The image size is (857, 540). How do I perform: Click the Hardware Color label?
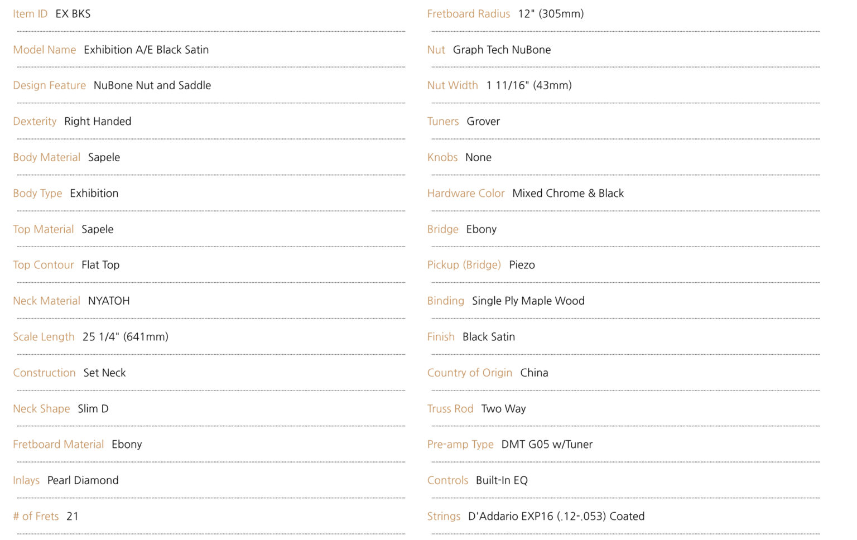(x=466, y=194)
